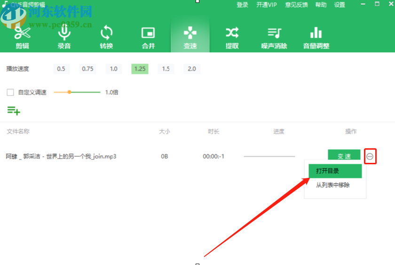The image size is (395, 265).
Task: Select playback speed 1.5
Action: tap(166, 69)
